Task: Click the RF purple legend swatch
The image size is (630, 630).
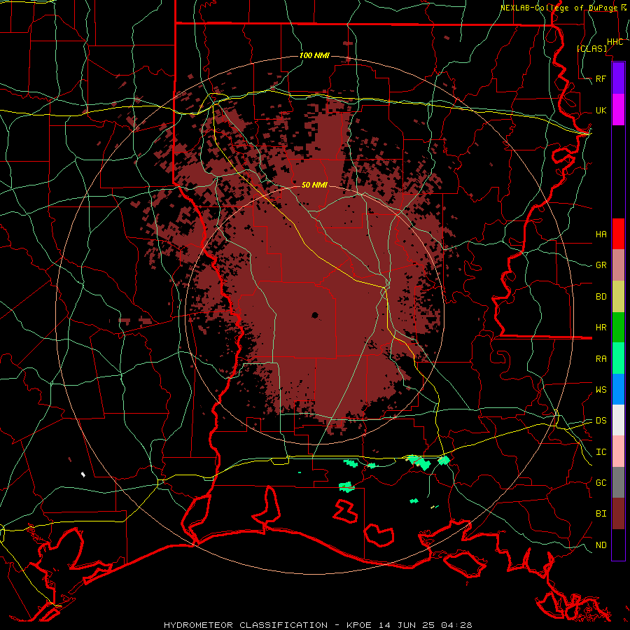Action: 618,78
